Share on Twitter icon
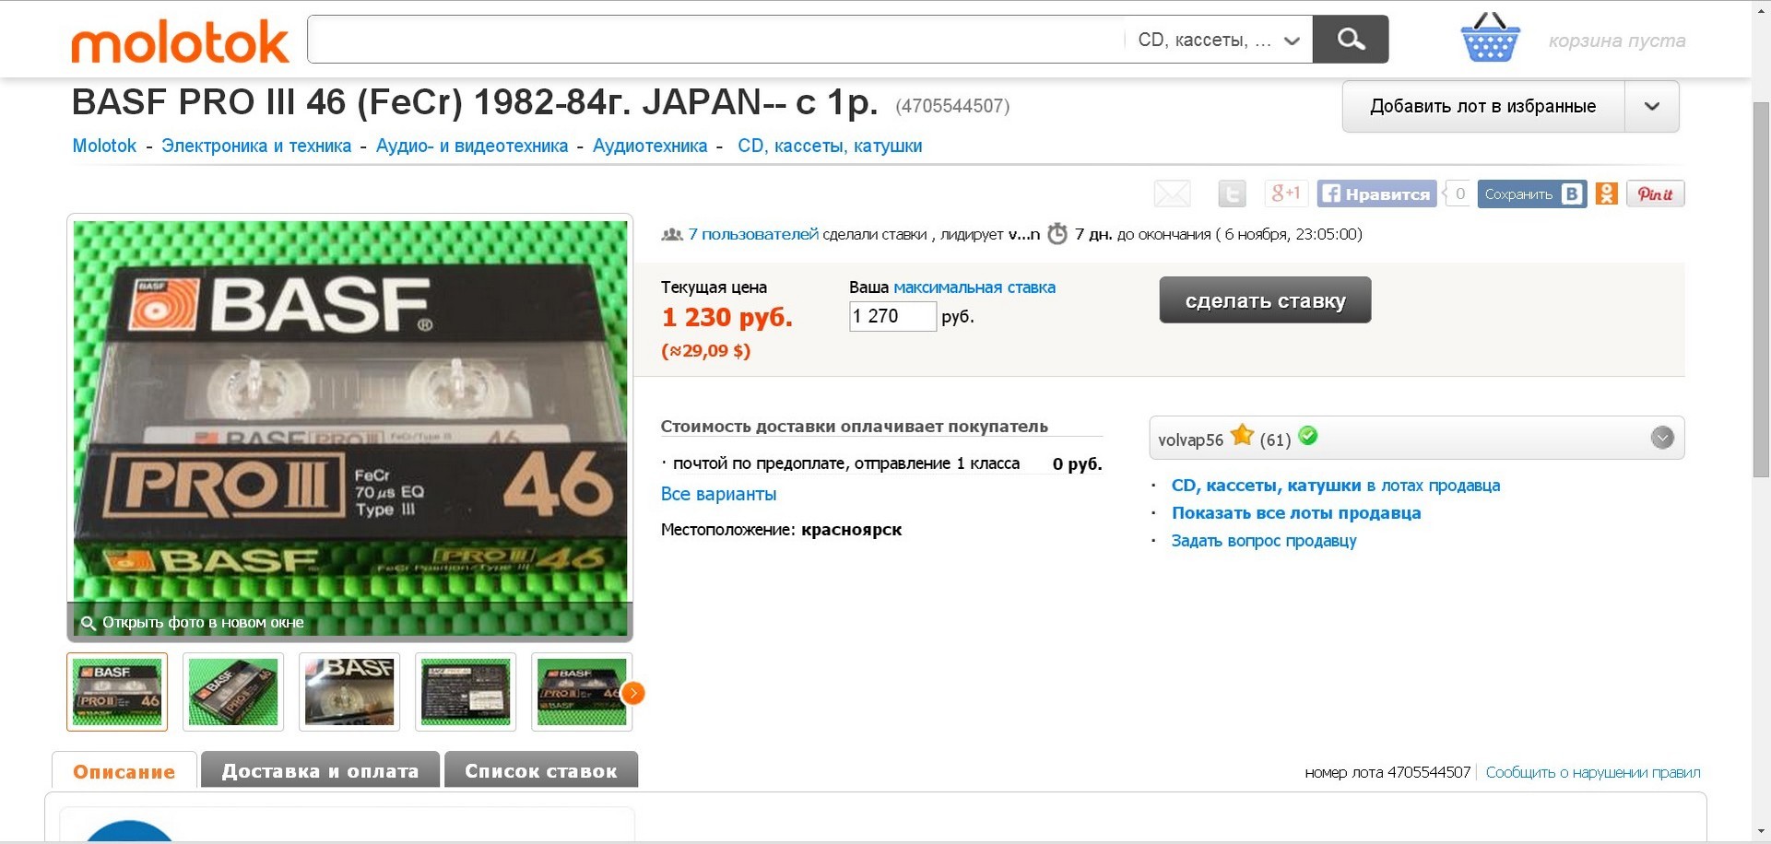1771x844 pixels. coord(1232,193)
